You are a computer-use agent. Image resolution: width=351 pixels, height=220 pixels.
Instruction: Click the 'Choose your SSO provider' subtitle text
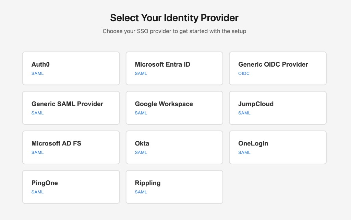click(174, 31)
